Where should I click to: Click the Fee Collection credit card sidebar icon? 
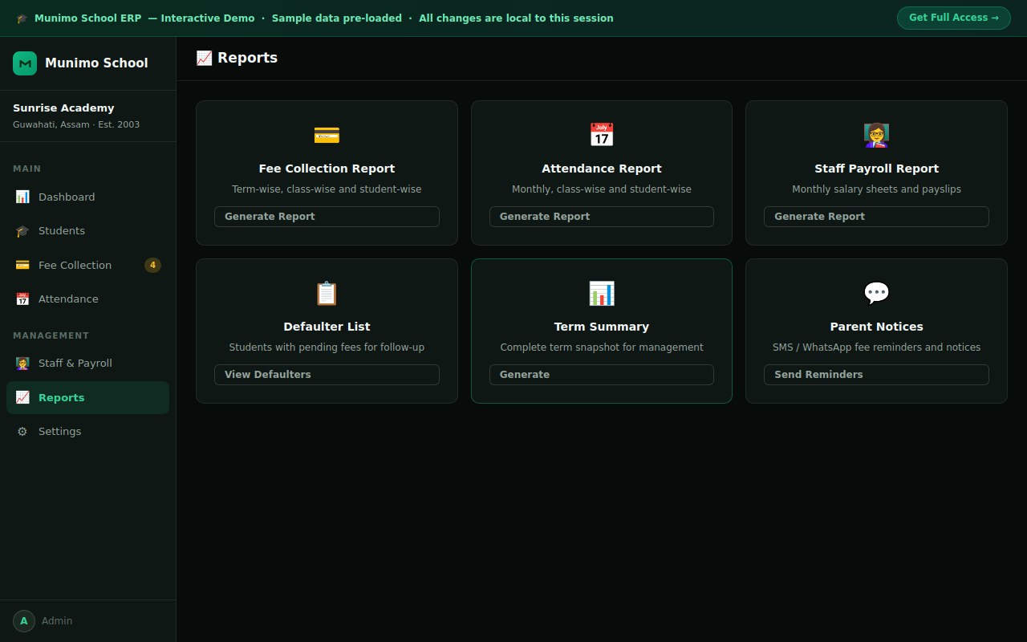click(22, 265)
